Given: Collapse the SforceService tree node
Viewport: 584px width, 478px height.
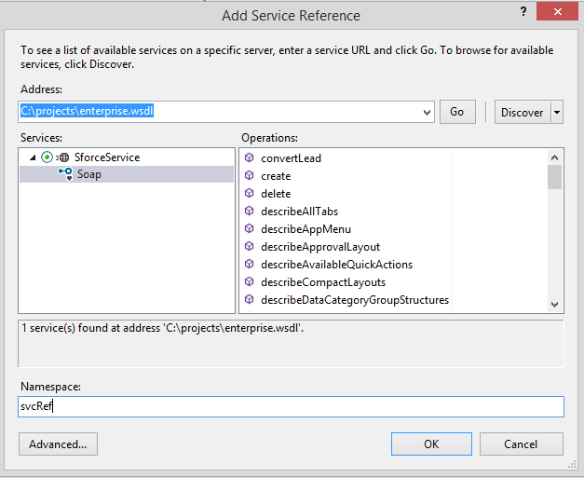Looking at the screenshot, I should click(34, 157).
